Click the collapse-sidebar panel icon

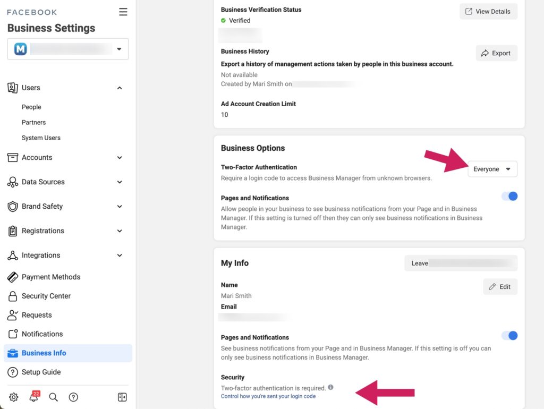[122, 397]
